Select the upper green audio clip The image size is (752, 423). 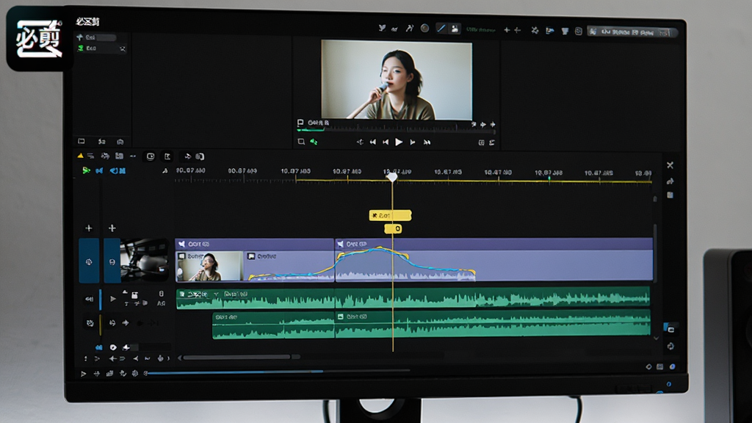[413, 298]
